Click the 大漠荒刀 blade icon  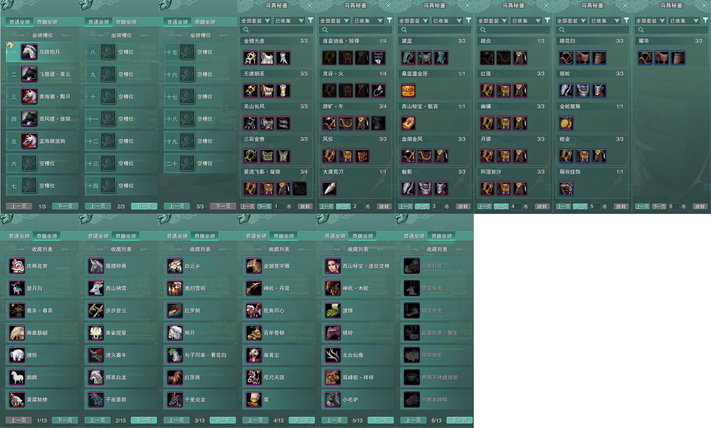coord(329,189)
